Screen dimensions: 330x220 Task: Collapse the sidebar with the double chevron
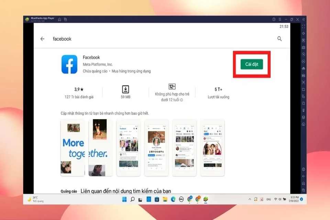(x=303, y=21)
